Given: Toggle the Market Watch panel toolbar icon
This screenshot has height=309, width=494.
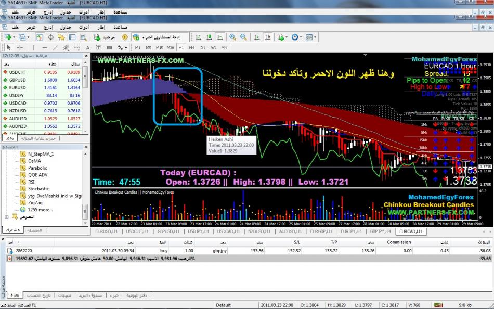Looking at the screenshot, I should (40, 37).
